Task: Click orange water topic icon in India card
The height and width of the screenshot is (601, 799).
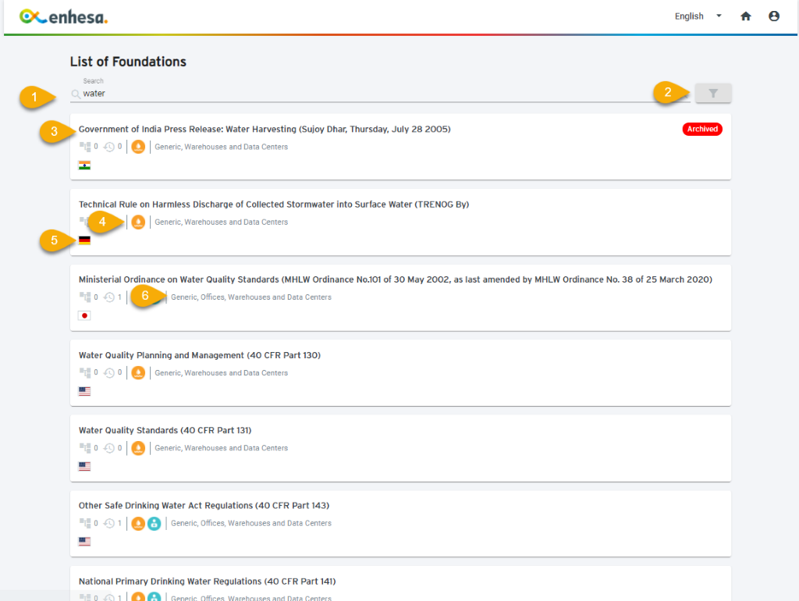Action: 138,147
